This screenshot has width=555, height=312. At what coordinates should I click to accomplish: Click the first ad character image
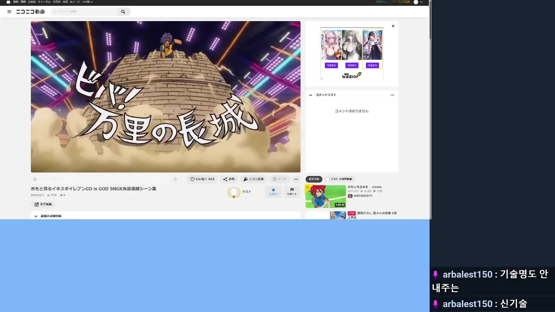point(331,45)
